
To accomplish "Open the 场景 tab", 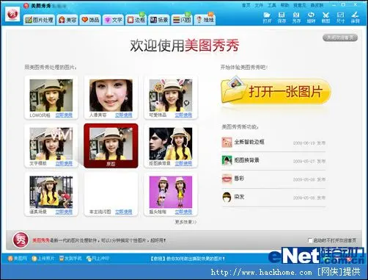I will pyautogui.click(x=159, y=20).
